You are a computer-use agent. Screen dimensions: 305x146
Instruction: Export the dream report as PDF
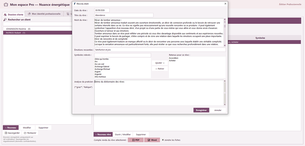point(135,140)
